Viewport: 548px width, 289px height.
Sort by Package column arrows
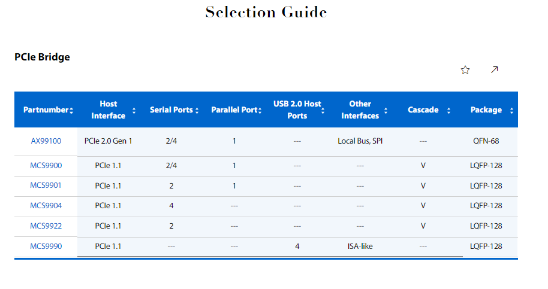click(511, 111)
